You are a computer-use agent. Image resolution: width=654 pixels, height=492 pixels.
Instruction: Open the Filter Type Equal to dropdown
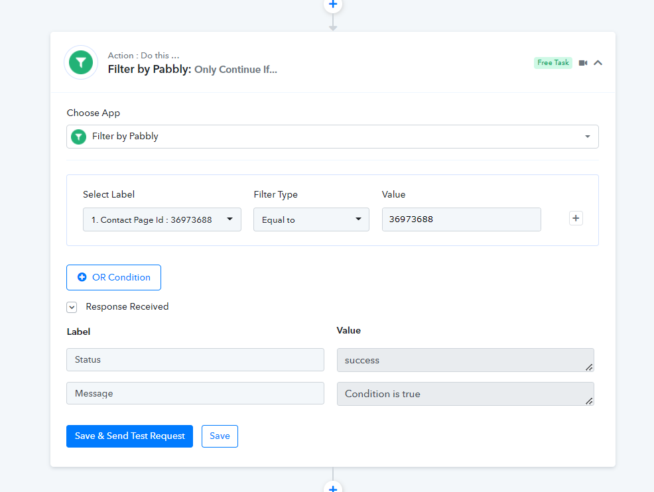311,219
